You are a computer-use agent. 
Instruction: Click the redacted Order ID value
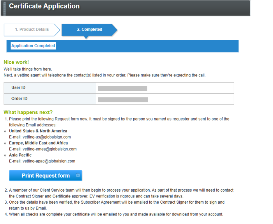[x=123, y=100]
